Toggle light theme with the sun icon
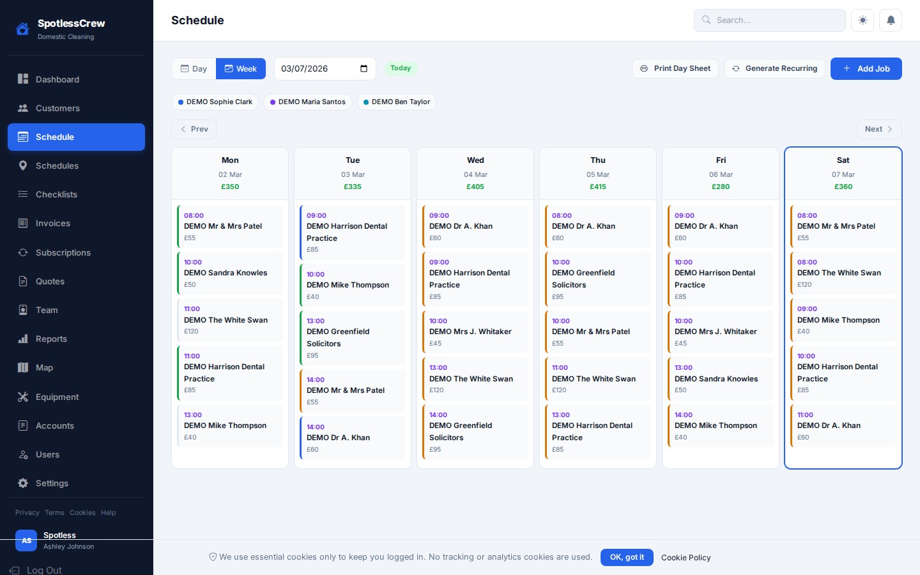Image resolution: width=920 pixels, height=575 pixels. click(x=862, y=20)
